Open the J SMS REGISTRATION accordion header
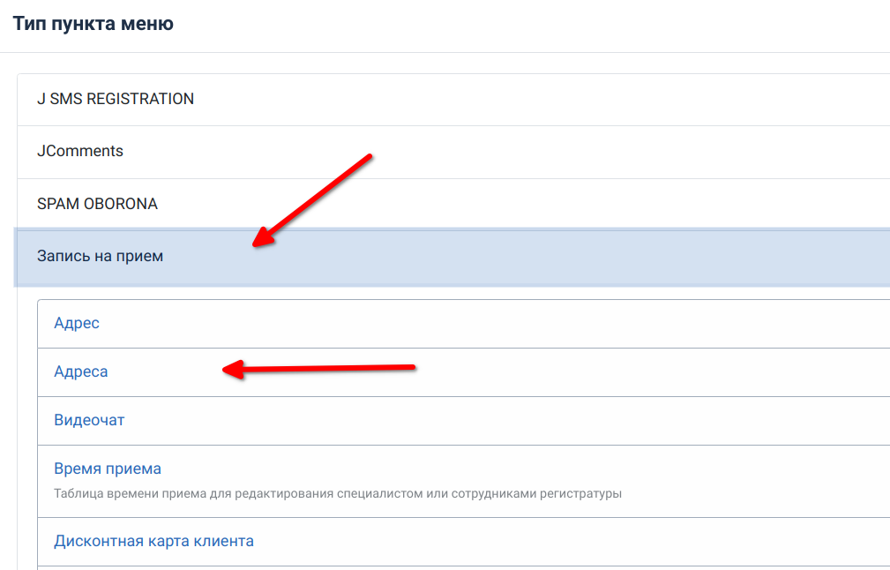Viewport: 890px width, 570px height. 441,99
